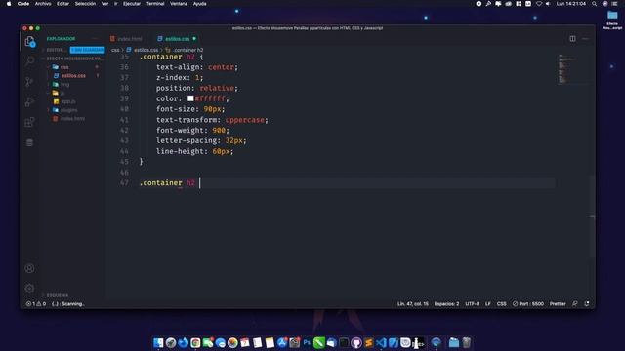Open the Search view in activity bar
The width and height of the screenshot is (625, 351).
30,61
